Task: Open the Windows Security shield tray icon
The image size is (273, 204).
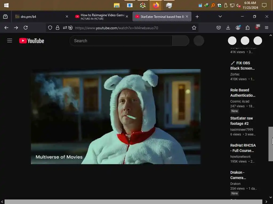Action: [x=219, y=5]
